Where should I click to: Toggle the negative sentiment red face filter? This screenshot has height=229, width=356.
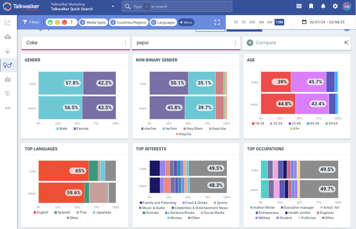pos(64,22)
